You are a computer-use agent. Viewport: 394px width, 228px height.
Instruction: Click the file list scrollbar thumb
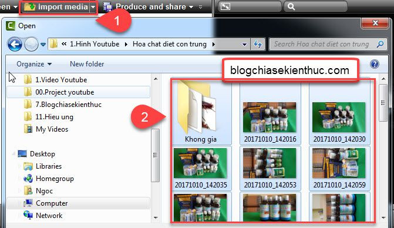[x=383, y=103]
